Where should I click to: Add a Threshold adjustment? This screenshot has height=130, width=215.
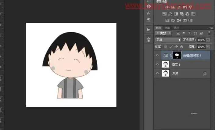pos(179,20)
